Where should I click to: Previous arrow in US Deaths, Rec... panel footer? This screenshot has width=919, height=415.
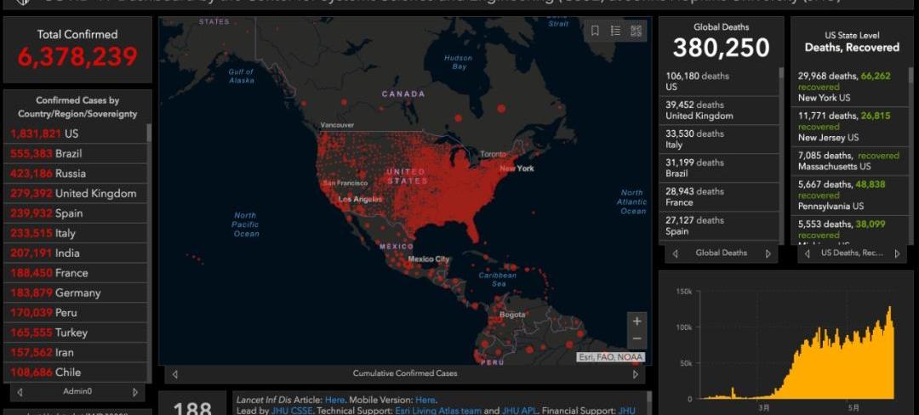[807, 253]
